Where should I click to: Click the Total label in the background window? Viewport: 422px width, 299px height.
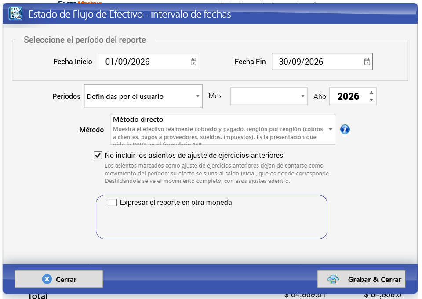(38, 296)
